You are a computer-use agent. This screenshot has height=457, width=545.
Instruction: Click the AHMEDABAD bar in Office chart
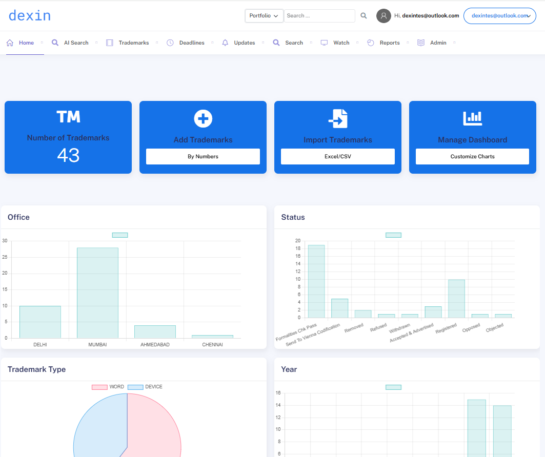tap(155, 331)
